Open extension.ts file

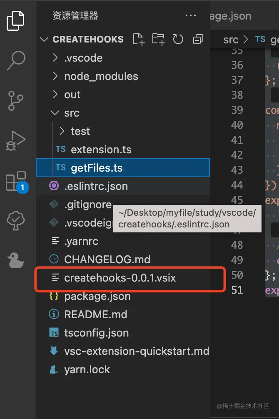[101, 150]
